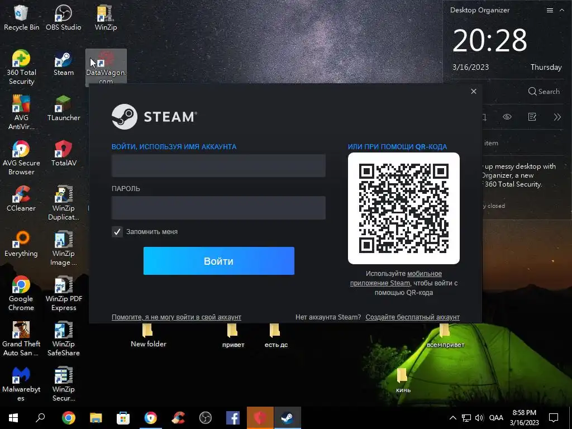The height and width of the screenshot is (429, 572).
Task: Show hidden tray icons chevron
Action: (x=452, y=418)
